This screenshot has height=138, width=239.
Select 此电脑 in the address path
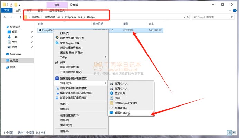click(x=36, y=17)
